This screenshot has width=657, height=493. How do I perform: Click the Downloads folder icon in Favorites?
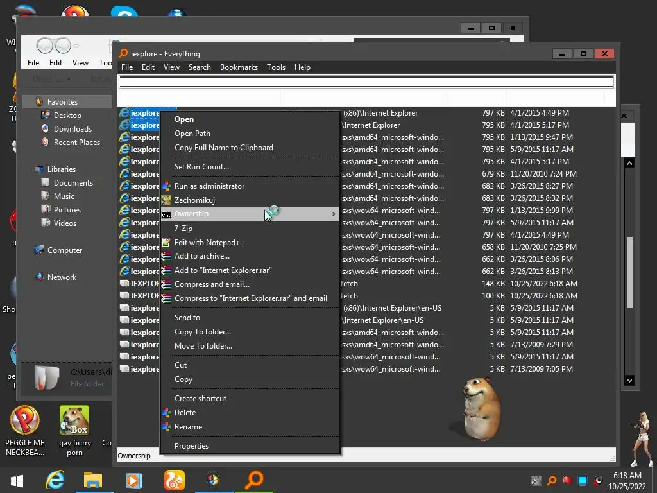point(46,128)
